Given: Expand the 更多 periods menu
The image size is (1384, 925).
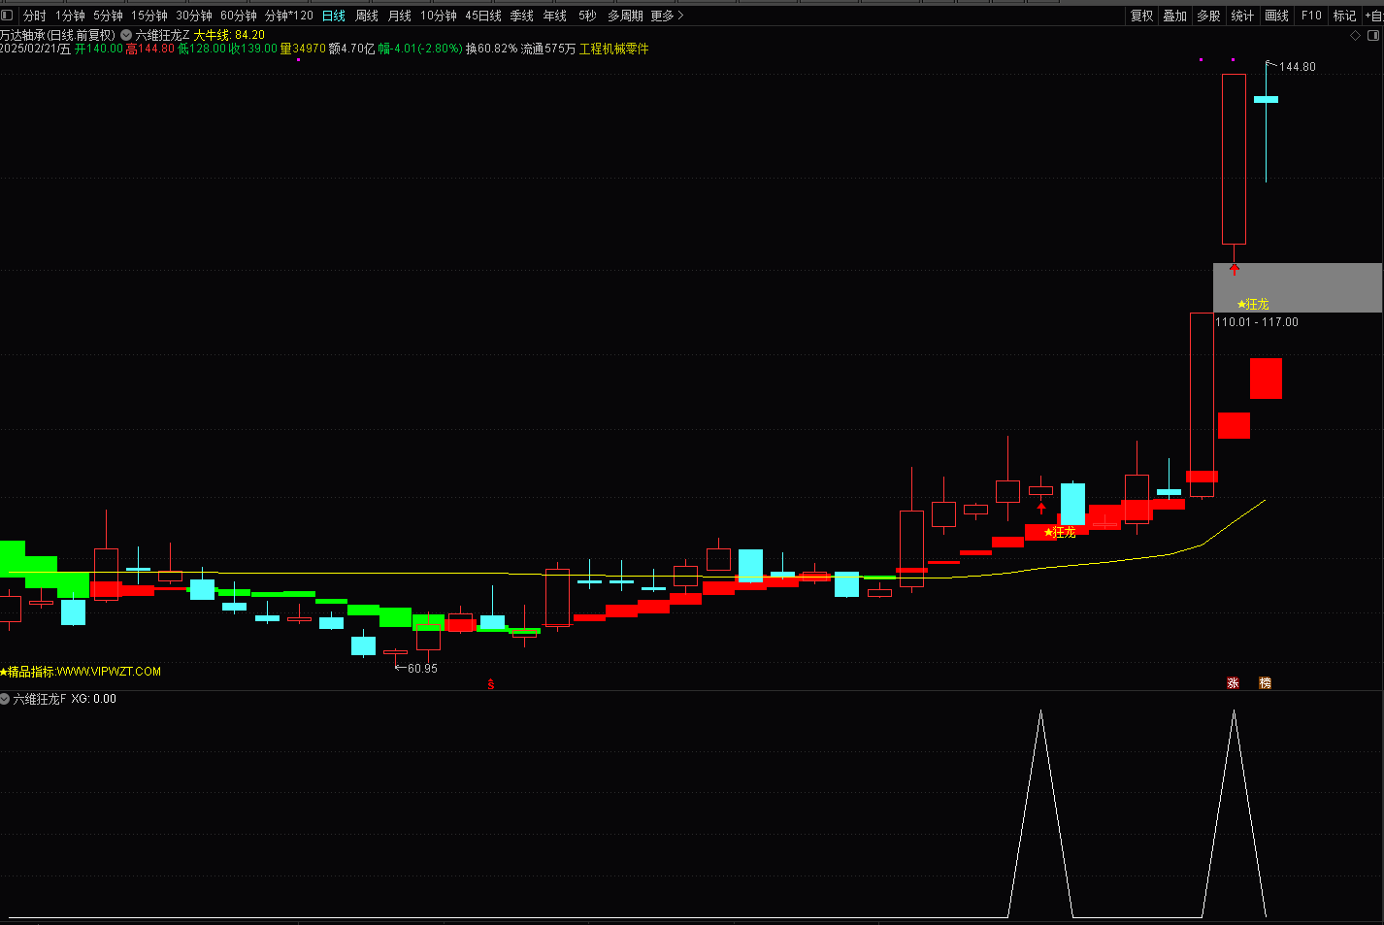Looking at the screenshot, I should point(667,16).
